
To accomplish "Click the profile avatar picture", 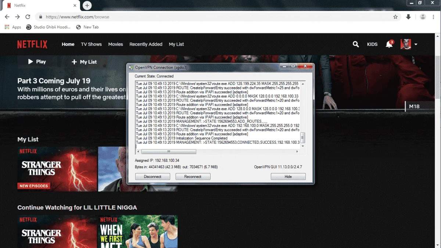I will click(x=406, y=44).
